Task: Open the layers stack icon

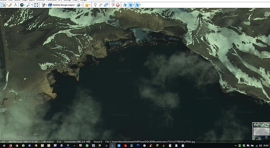Action: (x=79, y=5)
